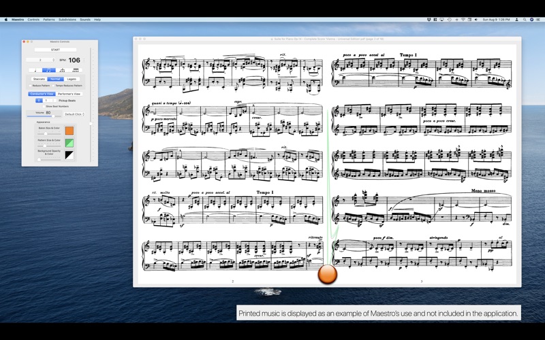Select the quarter-note subdivision icon
The width and height of the screenshot is (545, 340).
pyautogui.click(x=35, y=70)
